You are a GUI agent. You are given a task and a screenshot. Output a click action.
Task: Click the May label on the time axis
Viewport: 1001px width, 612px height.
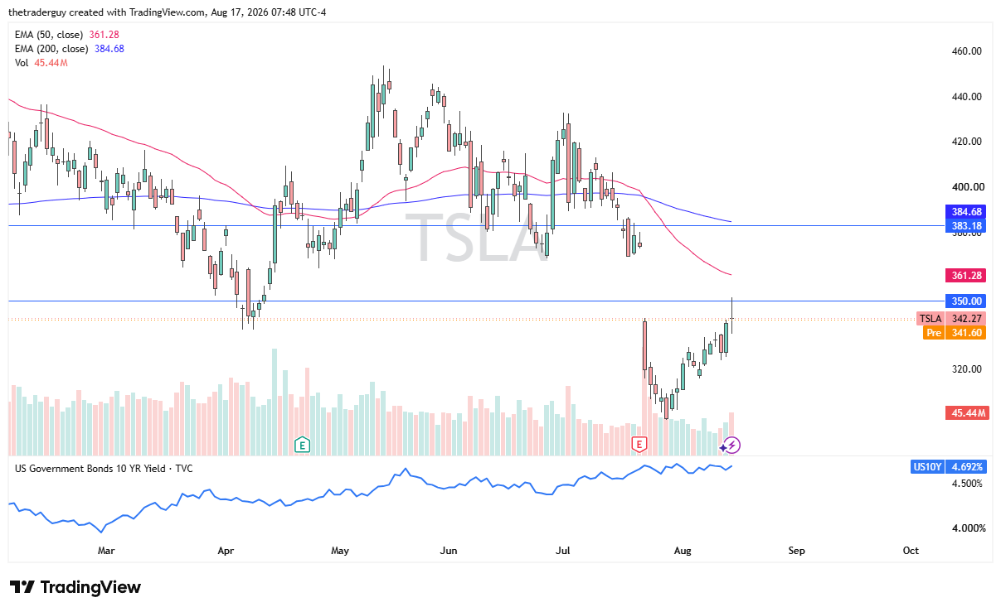[340, 551]
